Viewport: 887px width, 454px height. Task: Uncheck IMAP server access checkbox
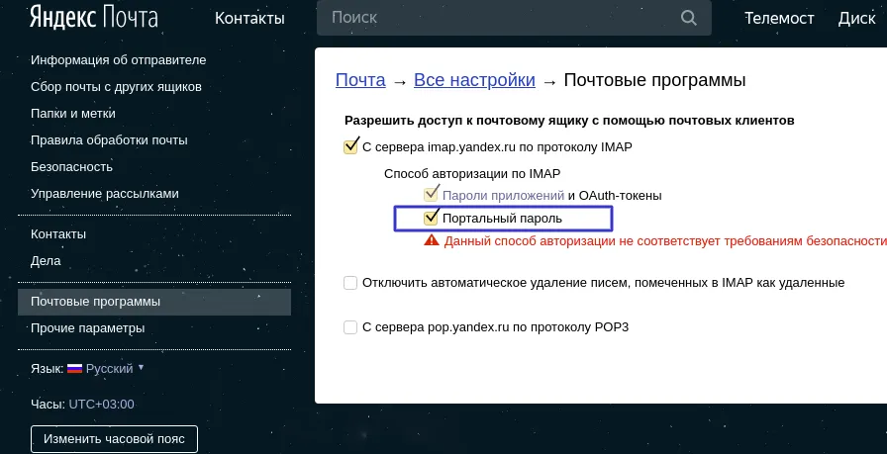click(x=350, y=147)
